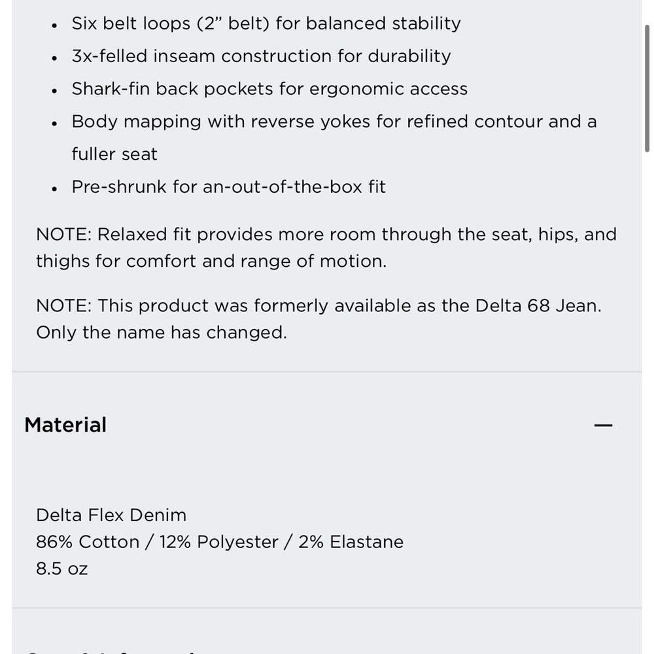This screenshot has width=654, height=654.
Task: Click the 'Six belt loops' bullet text
Action: point(266,24)
